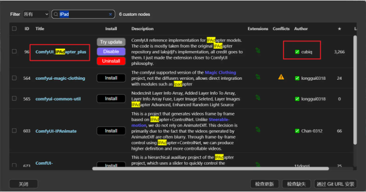This screenshot has width=366, height=192.
Task: Click green check beside longgui0318 in row 565
Action: (297, 99)
